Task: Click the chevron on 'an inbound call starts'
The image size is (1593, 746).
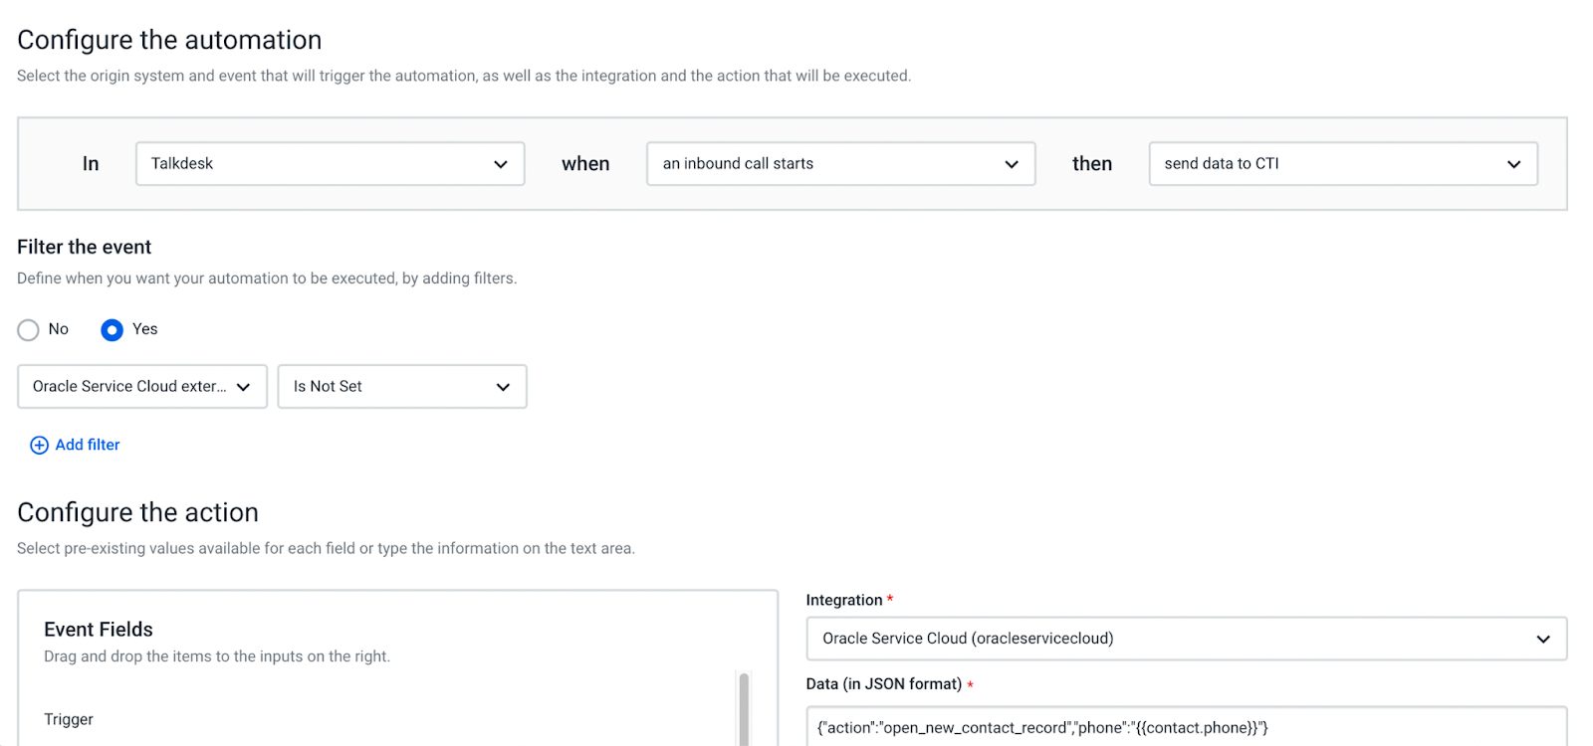Action: tap(1012, 164)
